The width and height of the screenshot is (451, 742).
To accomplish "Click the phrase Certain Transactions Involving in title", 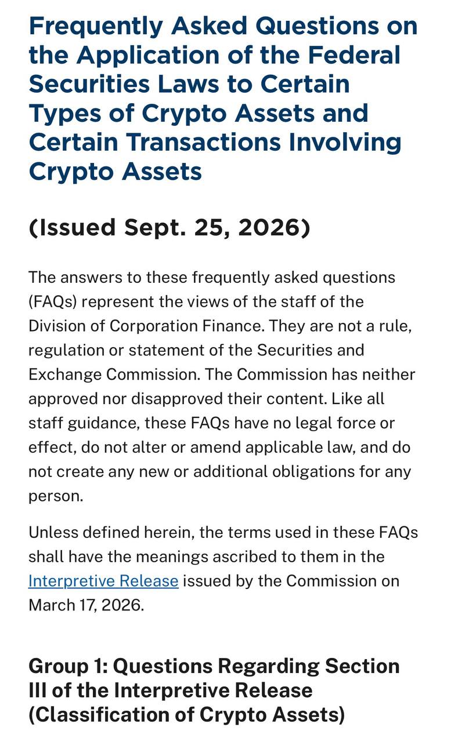I will (215, 142).
